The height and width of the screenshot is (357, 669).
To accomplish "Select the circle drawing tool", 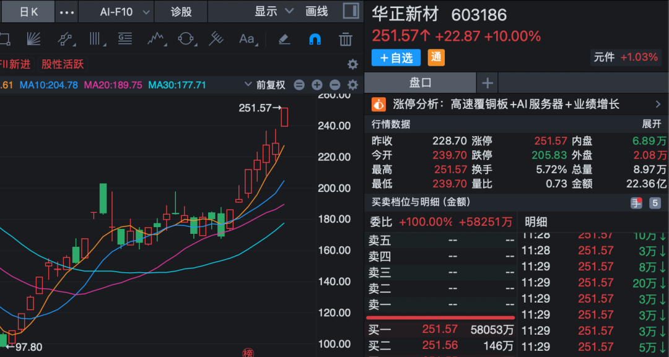I will (186, 39).
